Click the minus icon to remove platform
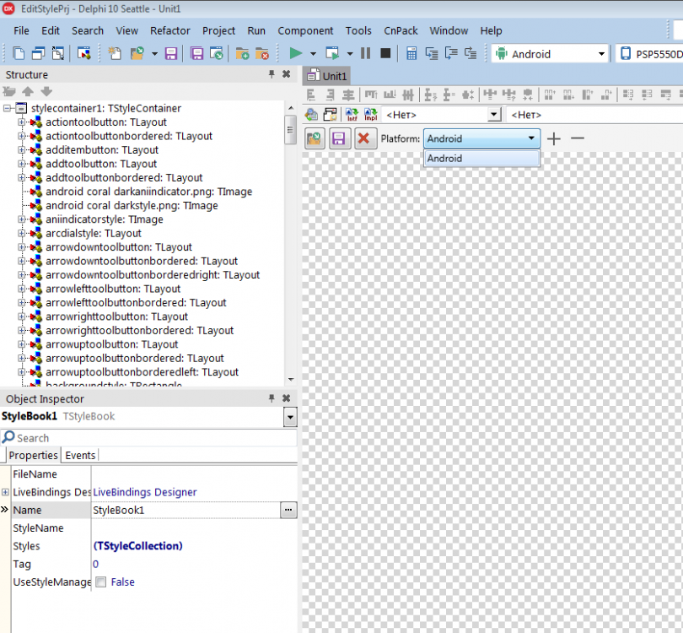683x633 pixels. click(x=577, y=138)
